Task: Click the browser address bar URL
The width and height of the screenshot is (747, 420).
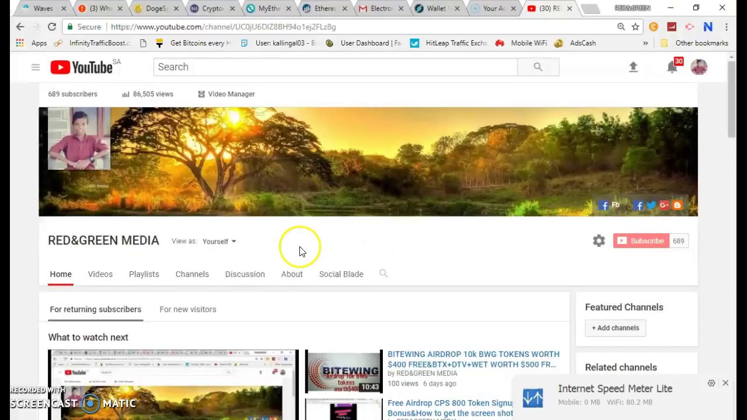Action: point(223,27)
